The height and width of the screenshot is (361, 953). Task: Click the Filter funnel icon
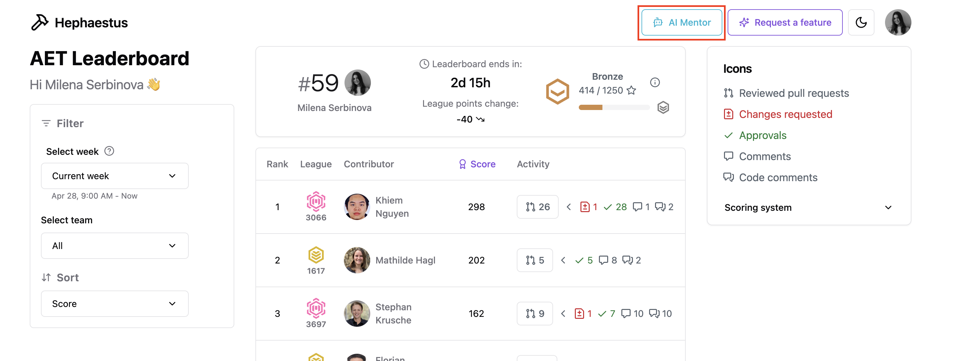[46, 123]
